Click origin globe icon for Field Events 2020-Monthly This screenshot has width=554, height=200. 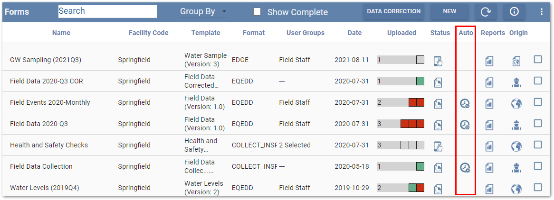(516, 104)
